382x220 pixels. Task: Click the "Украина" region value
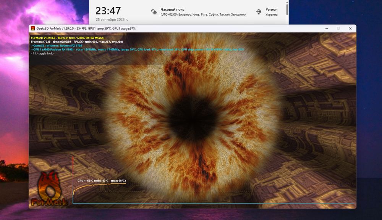click(x=271, y=14)
